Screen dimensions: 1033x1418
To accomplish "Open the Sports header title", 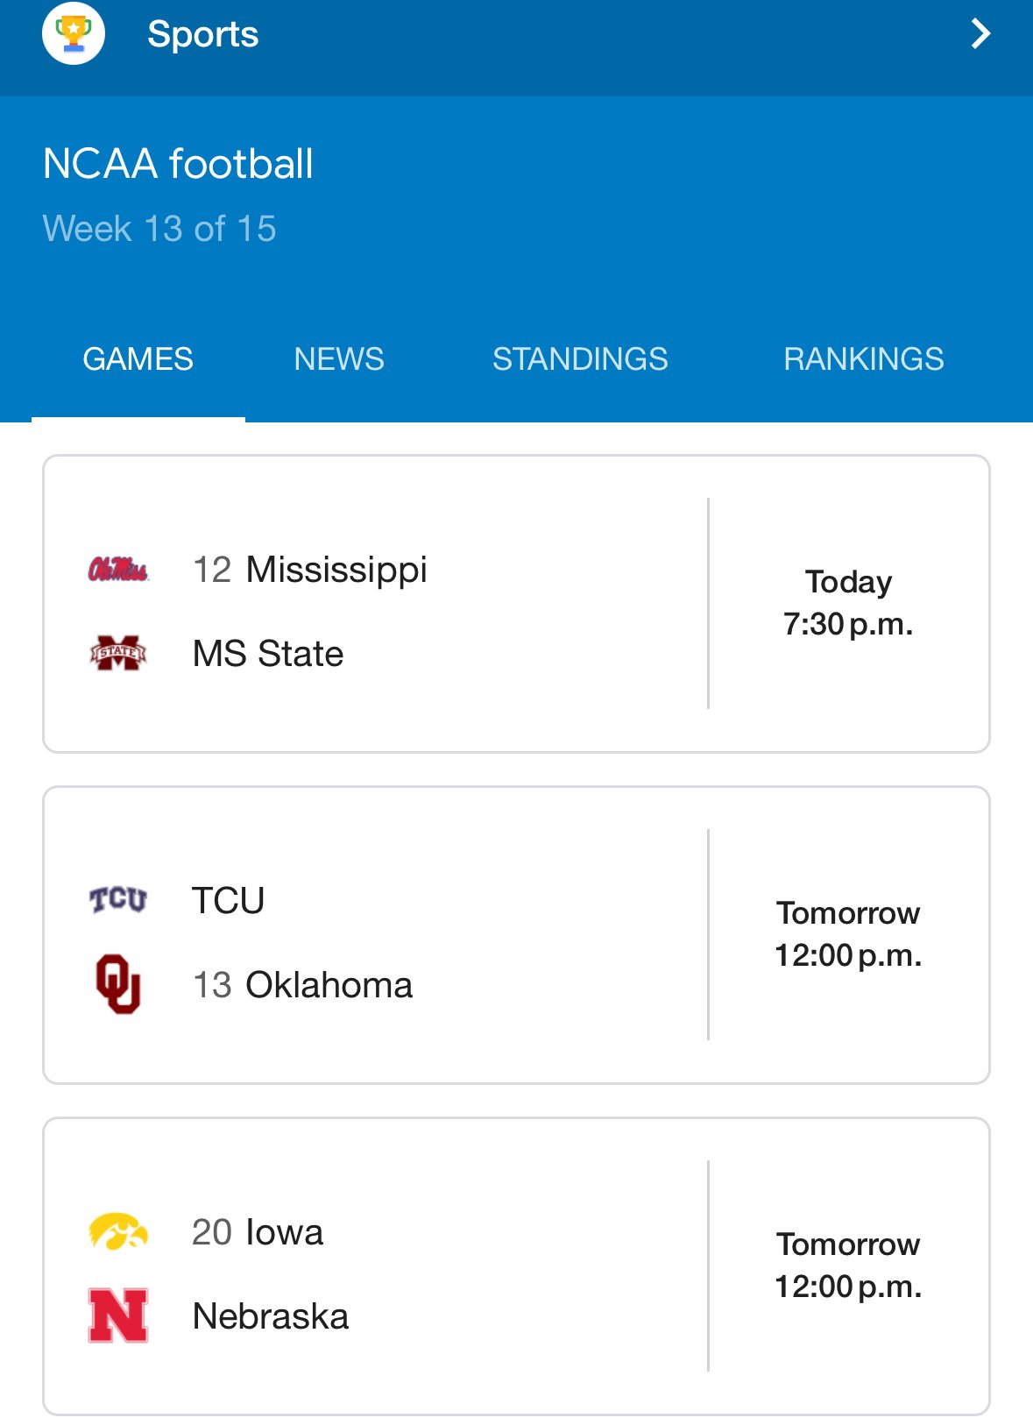I will (x=203, y=34).
